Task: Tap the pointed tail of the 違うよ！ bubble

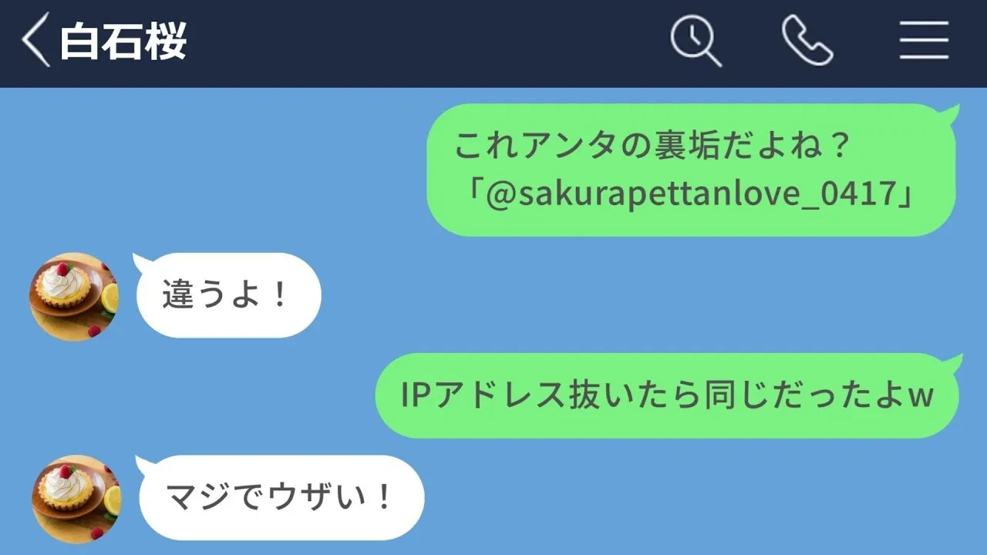Action: (141, 262)
